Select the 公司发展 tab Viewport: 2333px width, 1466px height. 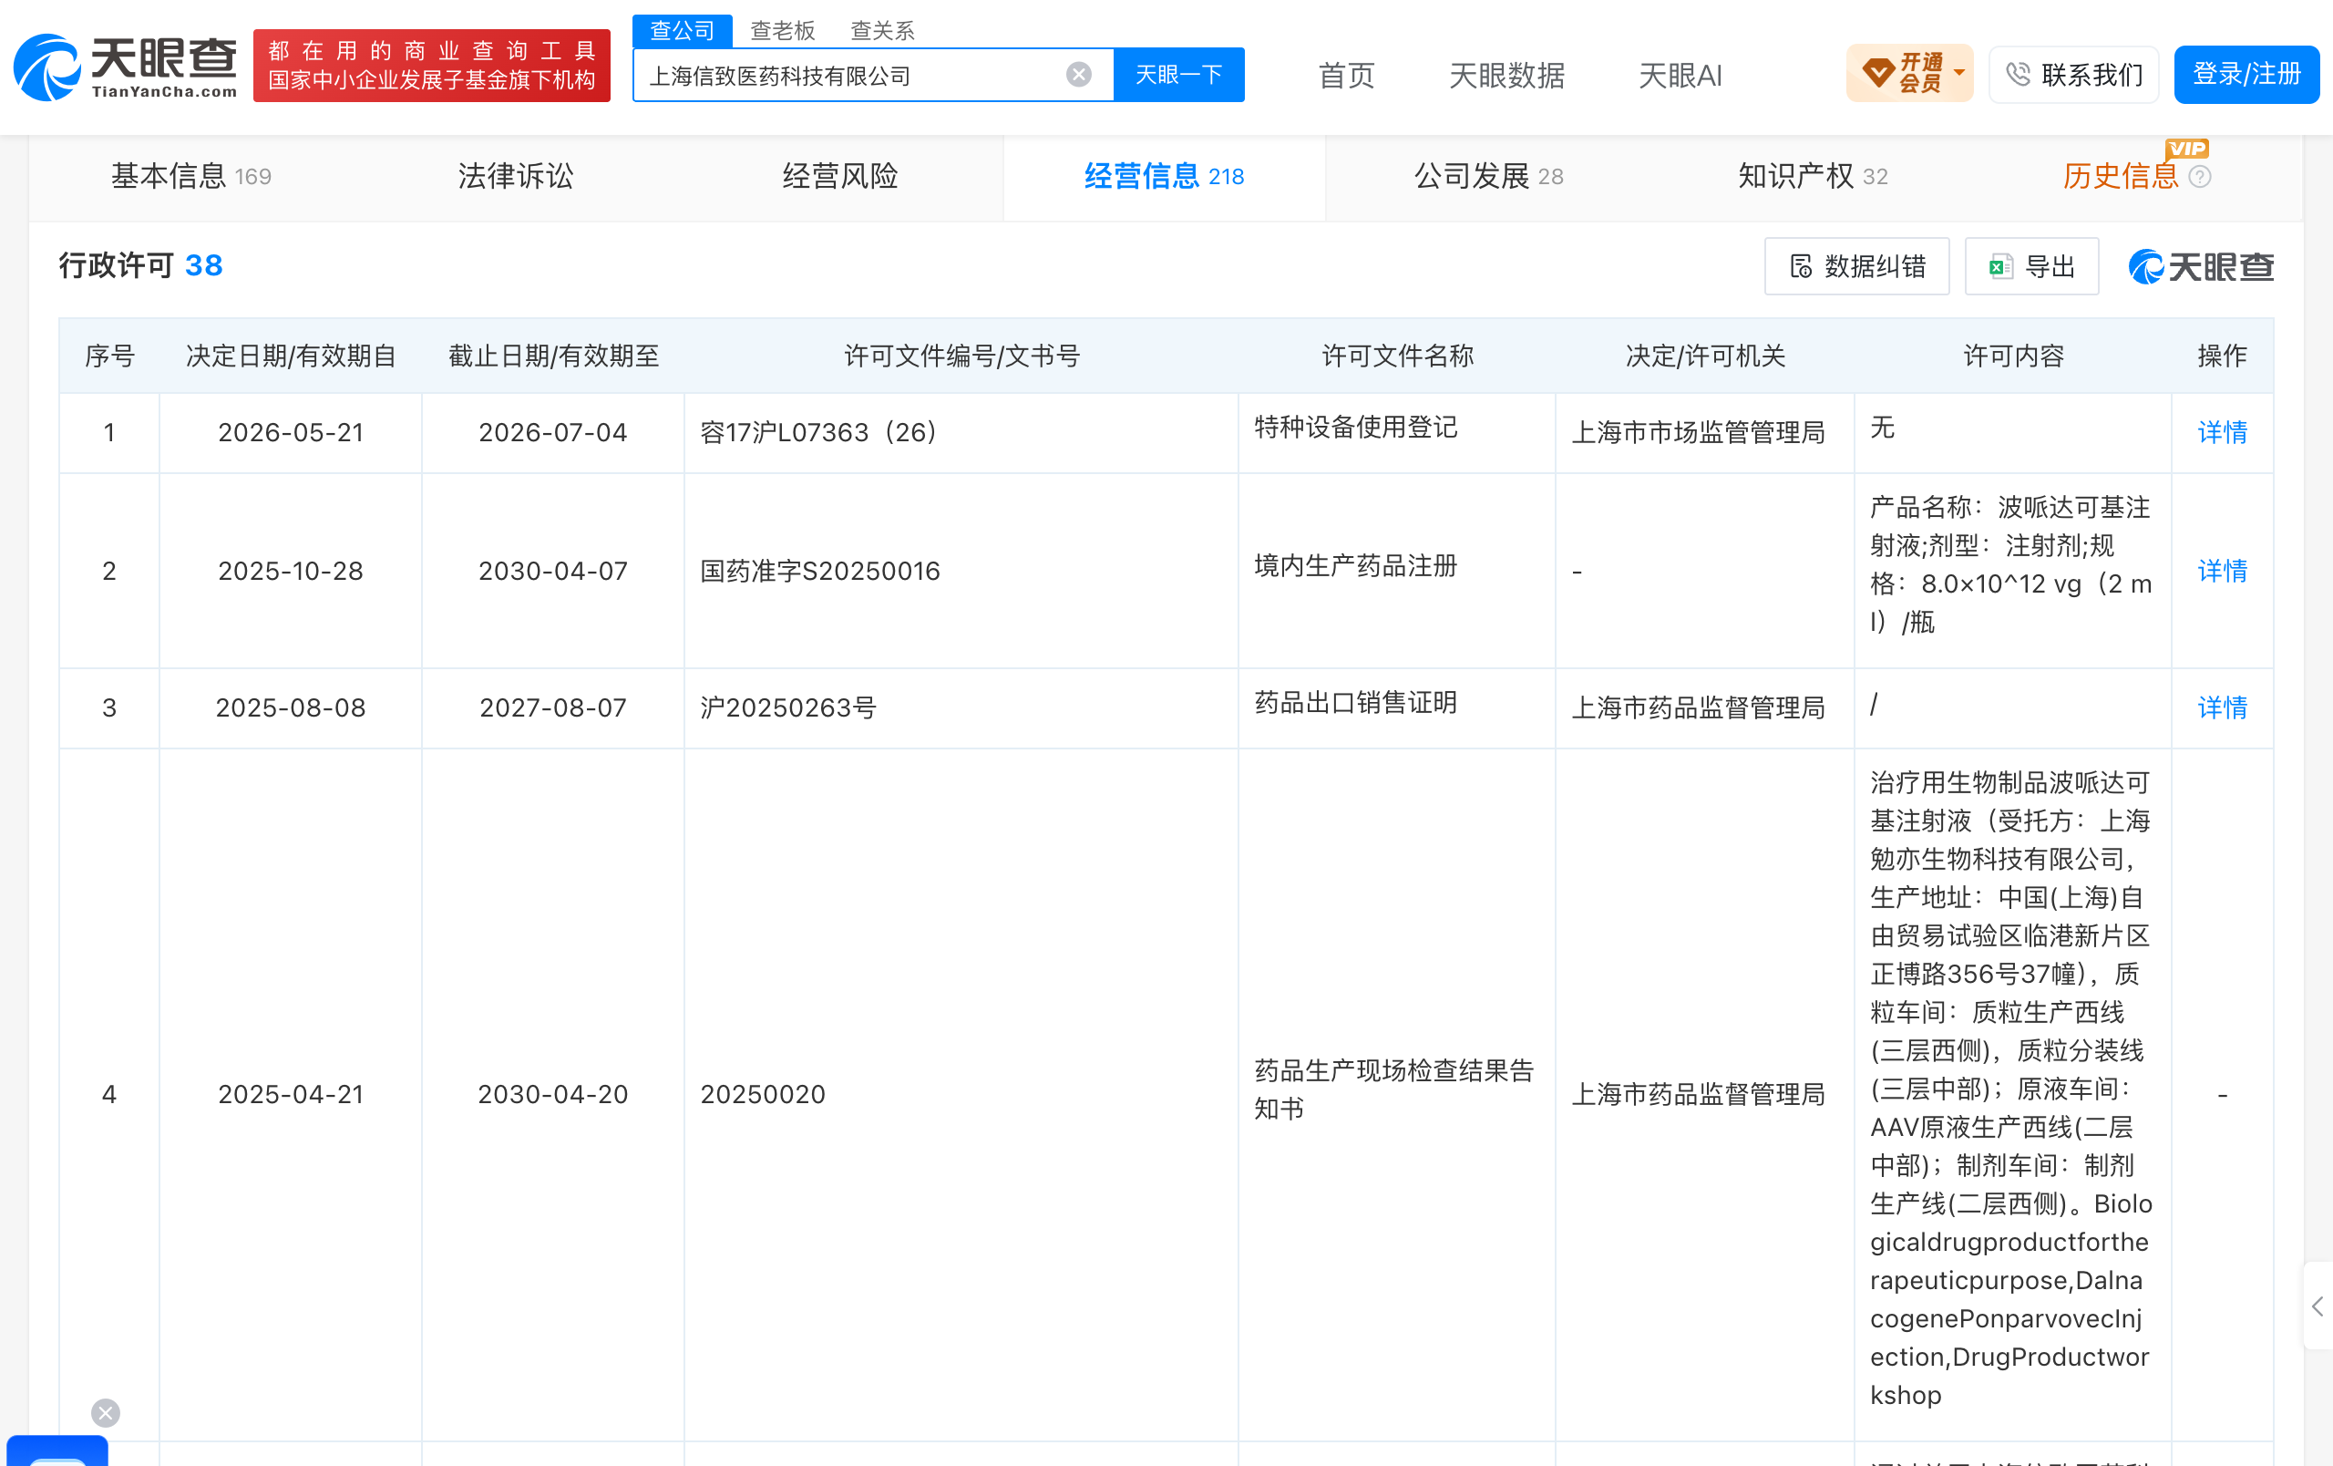(1488, 176)
